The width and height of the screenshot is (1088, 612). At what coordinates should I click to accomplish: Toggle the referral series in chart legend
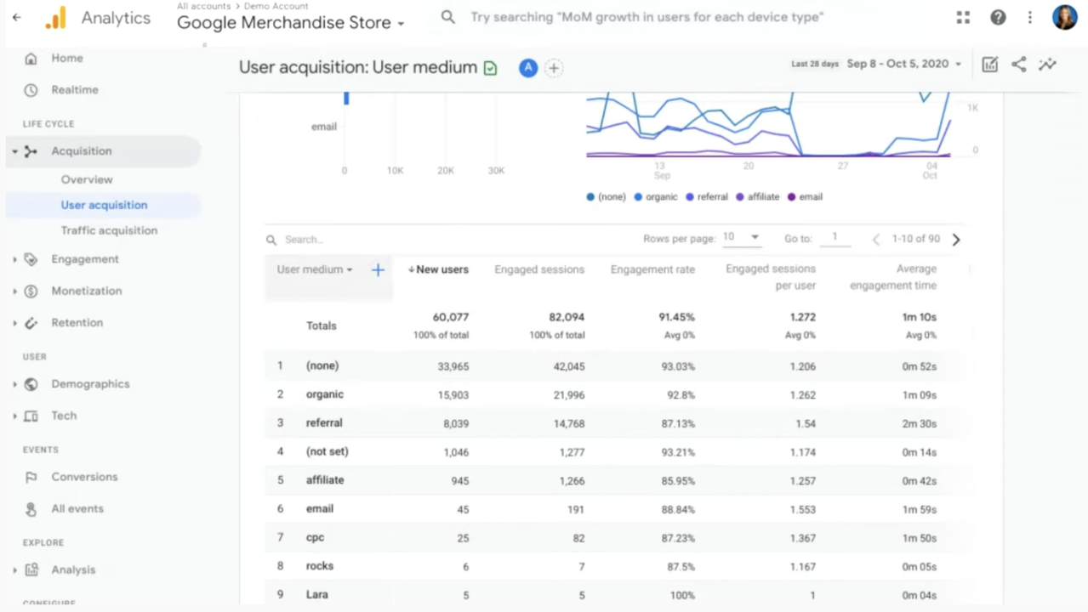click(x=706, y=197)
